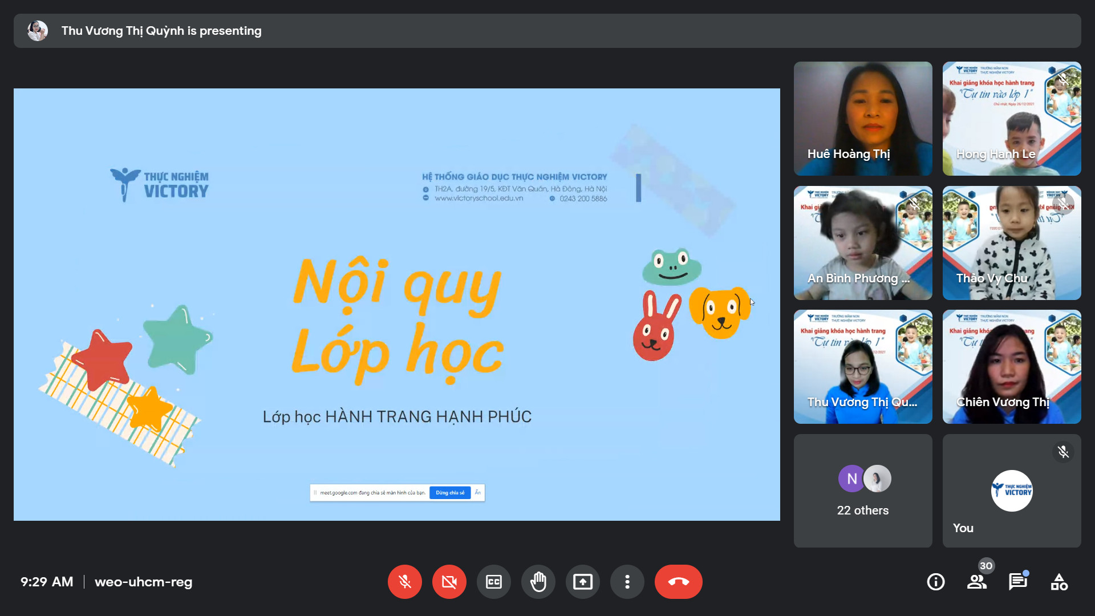
Task: Open the three-dot more options menu
Action: (x=627, y=582)
